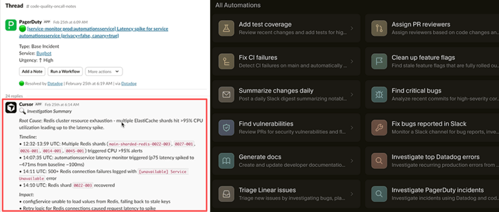
Task: Click the Clean up feature flags icon
Action: coord(379,62)
